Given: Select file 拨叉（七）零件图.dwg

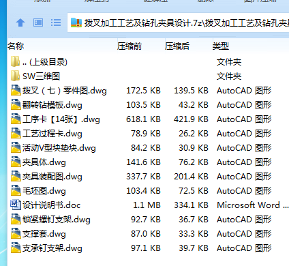Looking at the screenshot, I should pos(65,91).
